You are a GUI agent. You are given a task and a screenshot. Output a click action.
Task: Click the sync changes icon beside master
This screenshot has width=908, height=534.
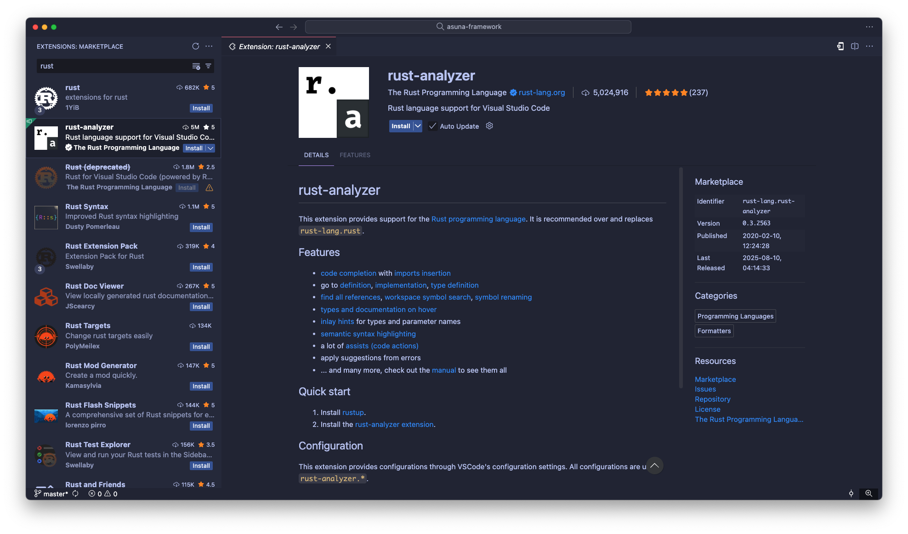75,494
